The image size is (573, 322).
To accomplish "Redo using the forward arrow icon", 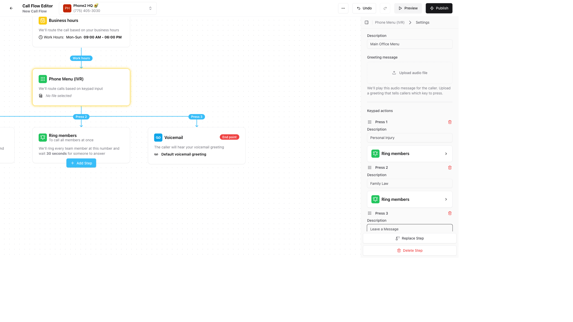I will point(385,8).
